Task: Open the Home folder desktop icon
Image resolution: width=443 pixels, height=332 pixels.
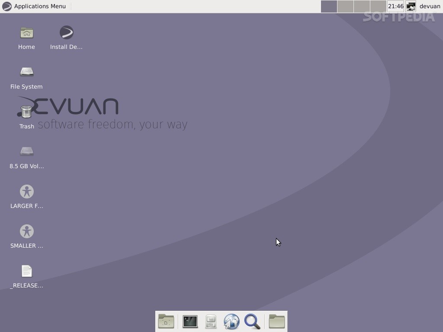Action: point(26,33)
